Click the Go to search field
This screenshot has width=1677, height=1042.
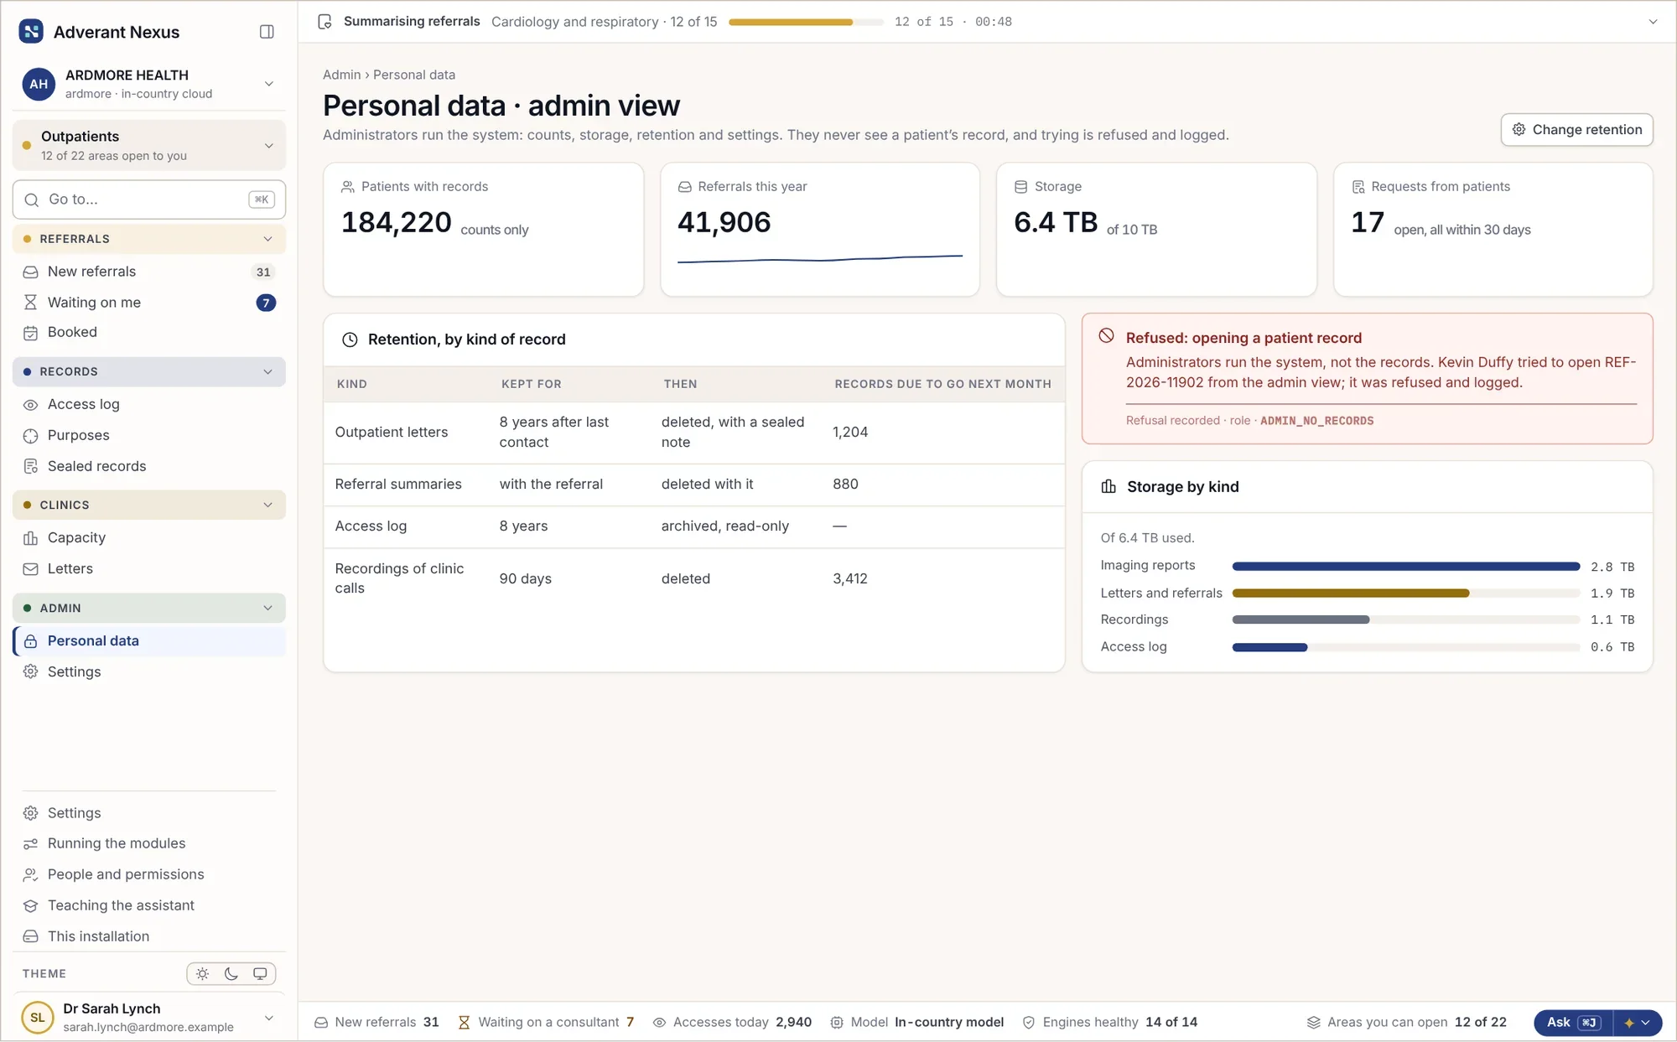pyautogui.click(x=149, y=200)
